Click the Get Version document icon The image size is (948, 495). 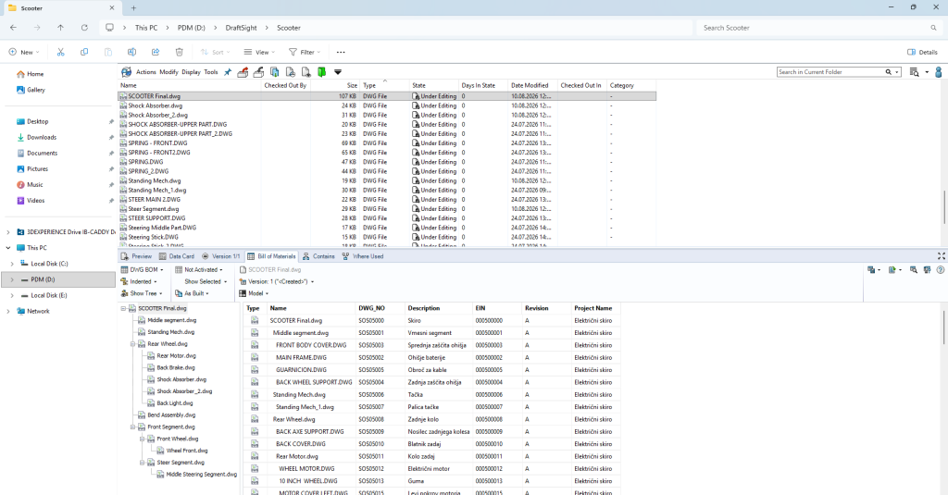[x=306, y=72]
